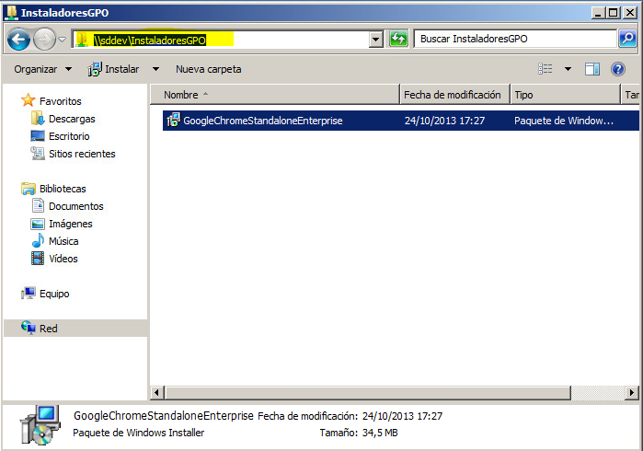
Task: Minimize the InstaladoresGPO window
Action: point(599,13)
